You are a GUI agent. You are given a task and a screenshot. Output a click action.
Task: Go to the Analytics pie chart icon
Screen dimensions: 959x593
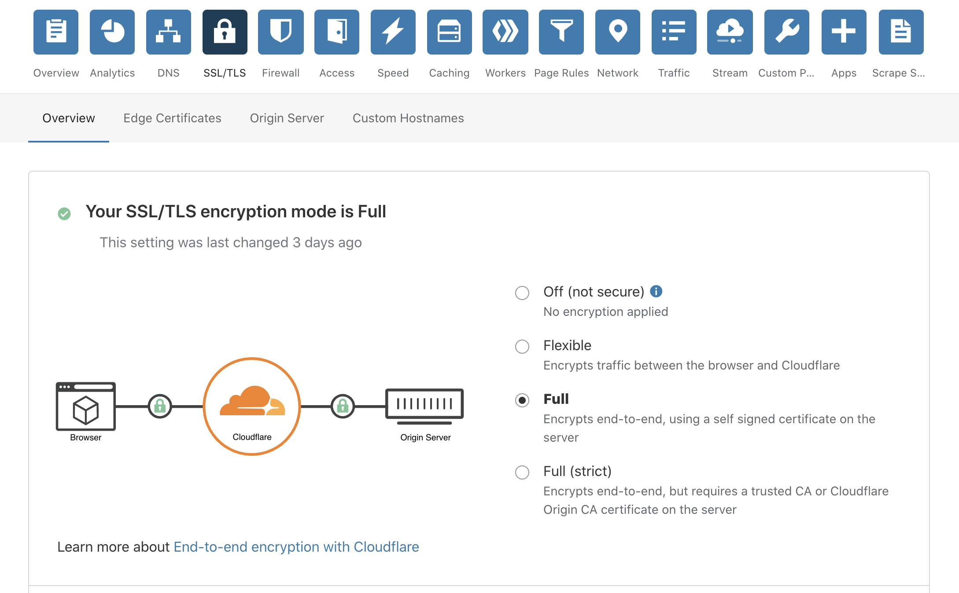112,32
